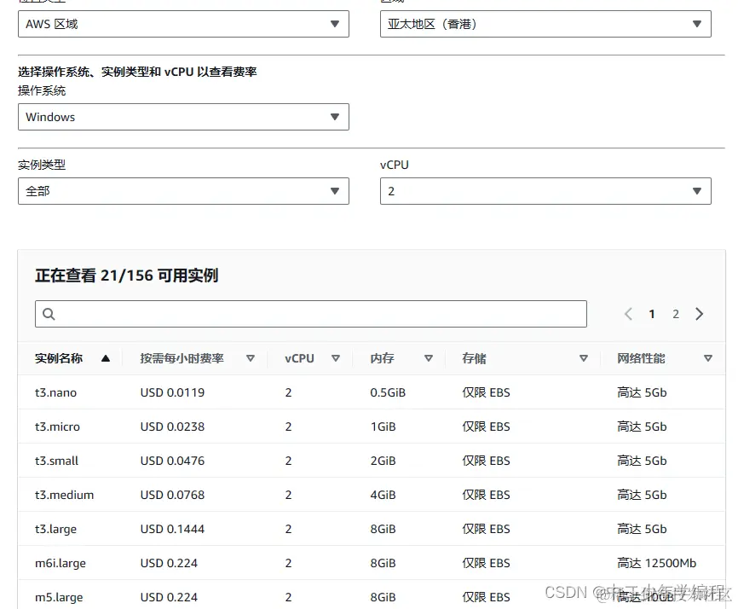
Task: Click the 网络性能 column filter icon
Action: [708, 358]
